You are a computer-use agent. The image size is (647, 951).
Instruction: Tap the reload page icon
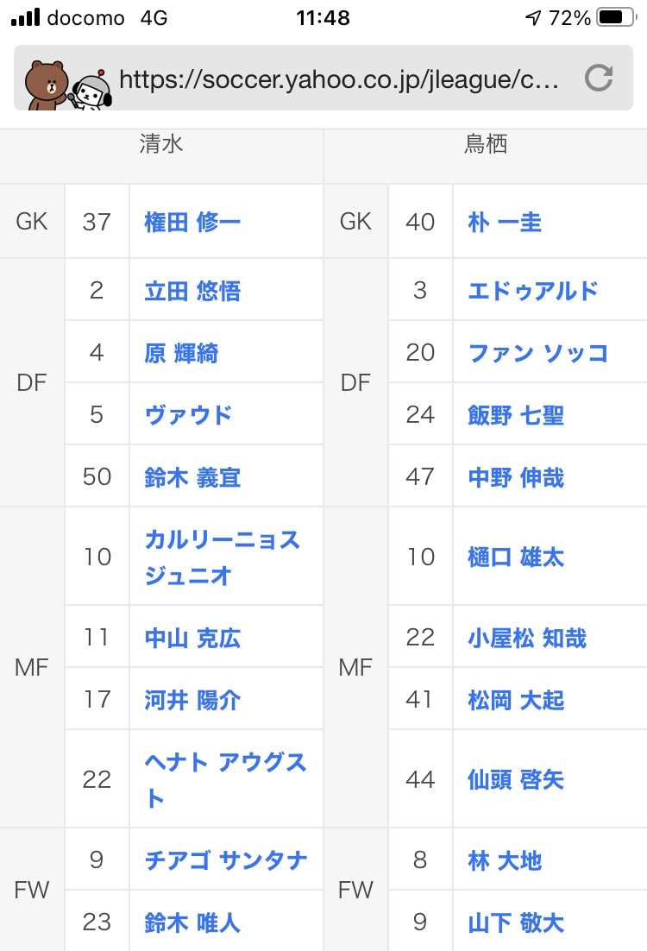598,79
